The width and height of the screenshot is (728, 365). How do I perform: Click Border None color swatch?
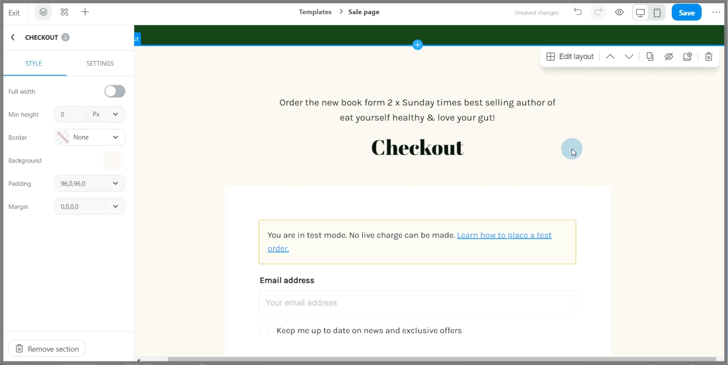coord(63,137)
